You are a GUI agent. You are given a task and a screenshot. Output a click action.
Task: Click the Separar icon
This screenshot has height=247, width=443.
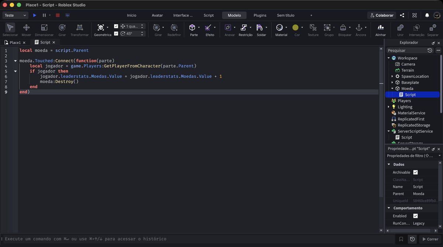click(433, 28)
